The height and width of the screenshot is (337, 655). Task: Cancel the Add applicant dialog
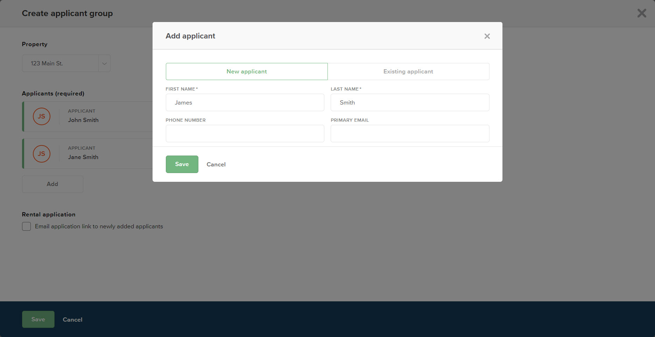[x=216, y=164]
